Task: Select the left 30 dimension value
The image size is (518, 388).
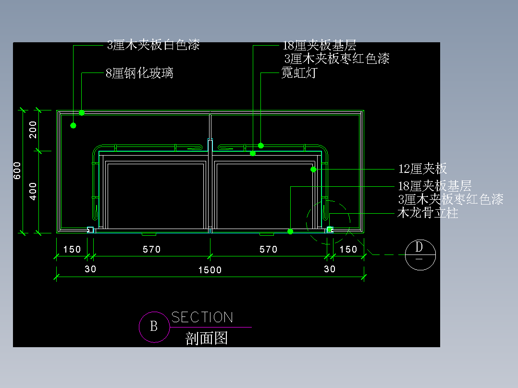Action: (x=90, y=269)
